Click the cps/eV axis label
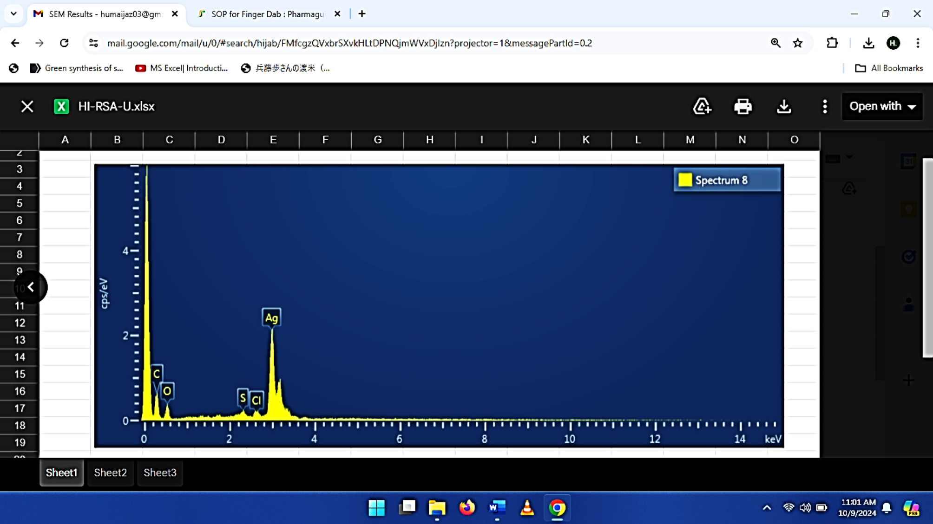The width and height of the screenshot is (933, 524). [104, 293]
